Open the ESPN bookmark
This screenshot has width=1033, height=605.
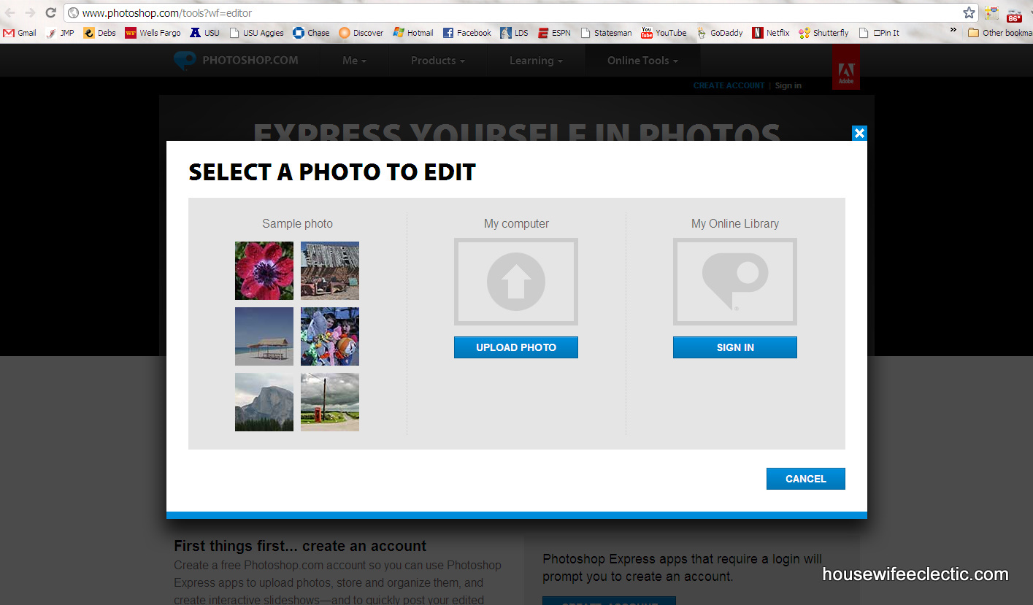555,33
